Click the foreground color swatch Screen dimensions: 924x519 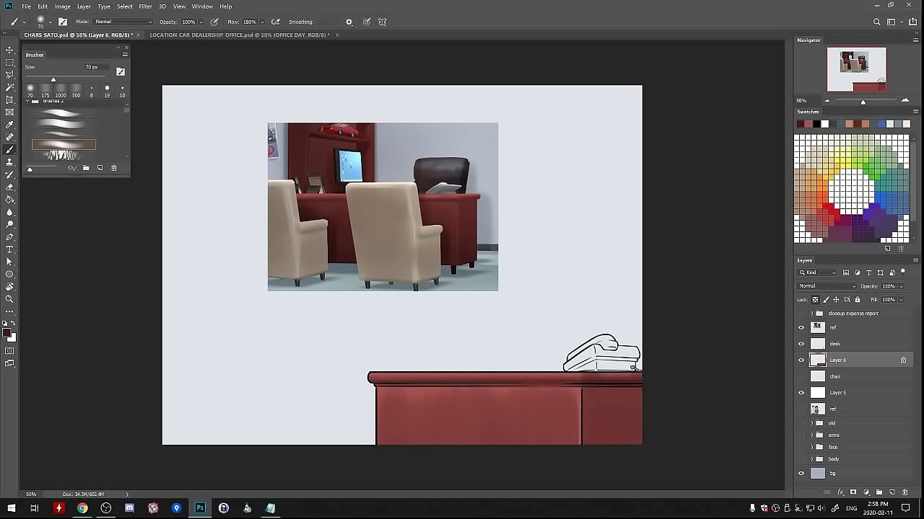[x=6, y=332]
